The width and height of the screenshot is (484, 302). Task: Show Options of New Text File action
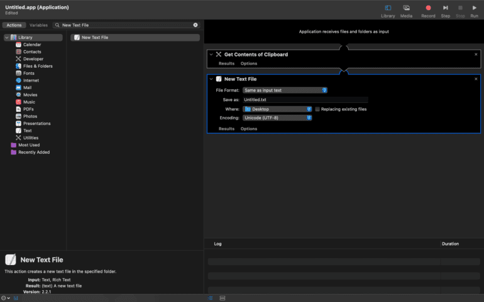249,129
